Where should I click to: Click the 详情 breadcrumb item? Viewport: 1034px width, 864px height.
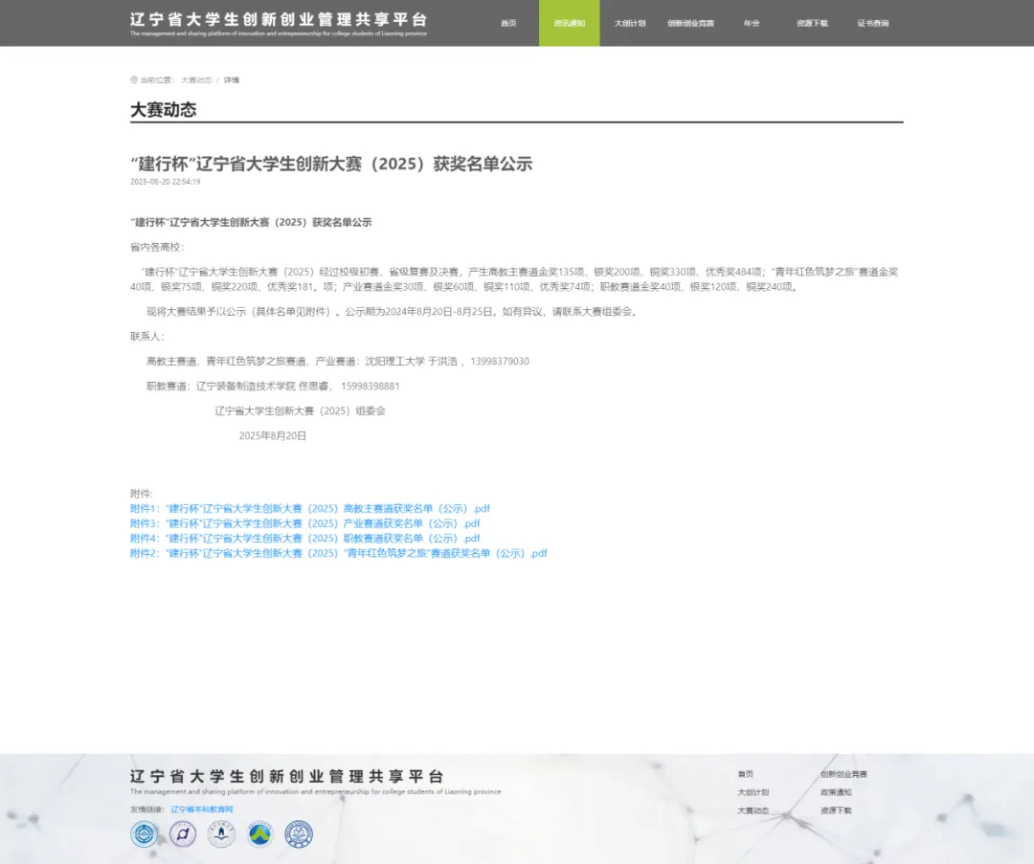tap(232, 80)
